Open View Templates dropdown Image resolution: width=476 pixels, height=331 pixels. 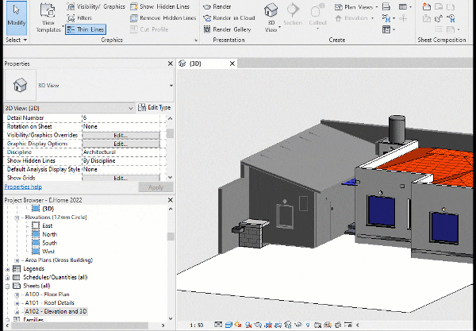click(48, 17)
